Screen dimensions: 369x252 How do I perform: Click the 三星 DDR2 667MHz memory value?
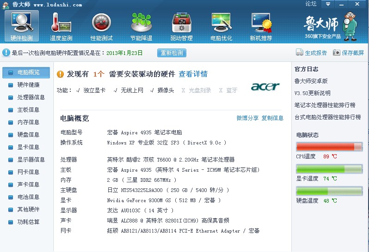point(141,180)
